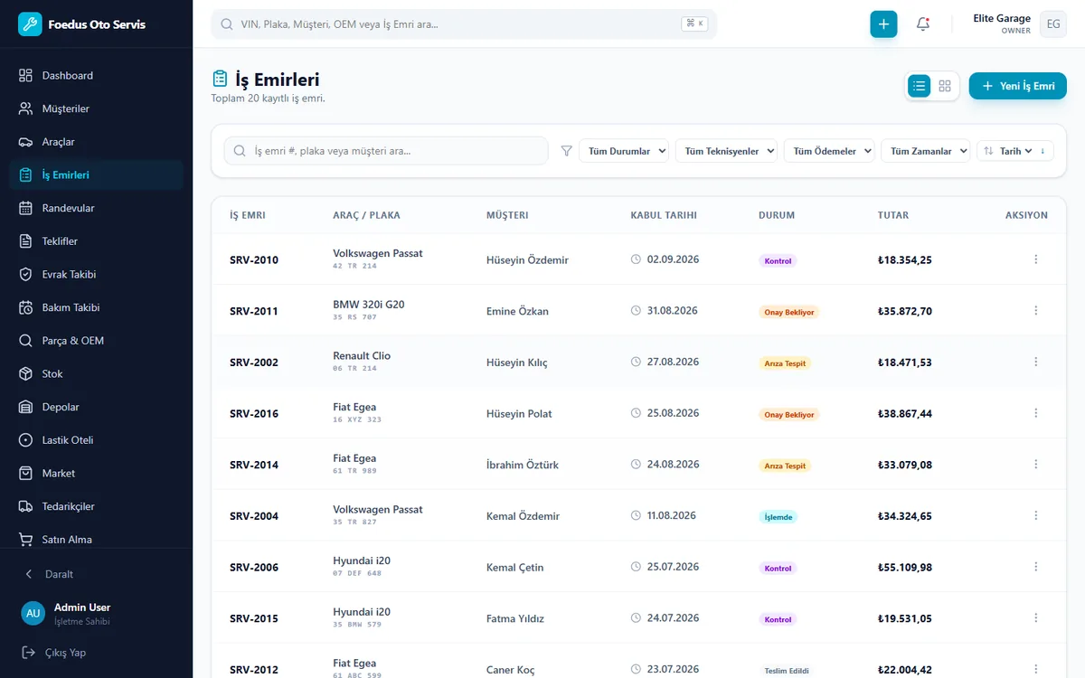Open the Tüm Teknisyenler dropdown
Viewport: 1085px width, 678px height.
point(726,151)
